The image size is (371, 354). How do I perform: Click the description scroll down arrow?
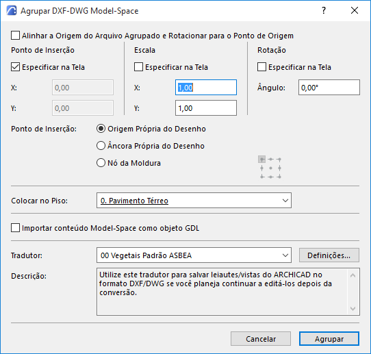click(353, 309)
